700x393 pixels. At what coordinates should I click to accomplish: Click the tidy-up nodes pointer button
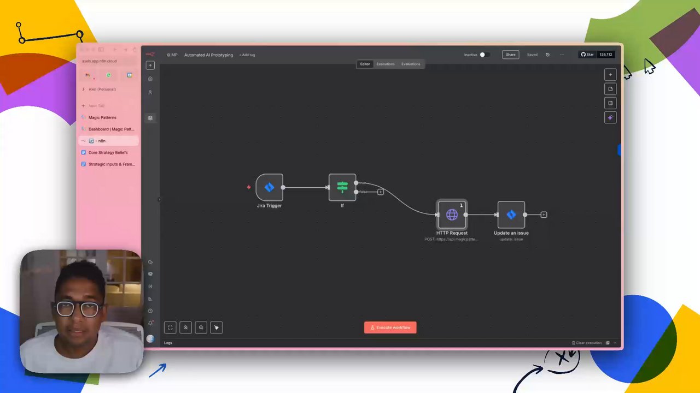point(216,327)
